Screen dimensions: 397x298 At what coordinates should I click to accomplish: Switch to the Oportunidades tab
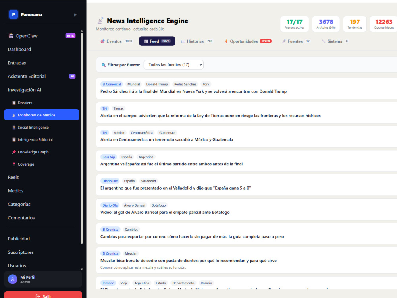pyautogui.click(x=248, y=41)
